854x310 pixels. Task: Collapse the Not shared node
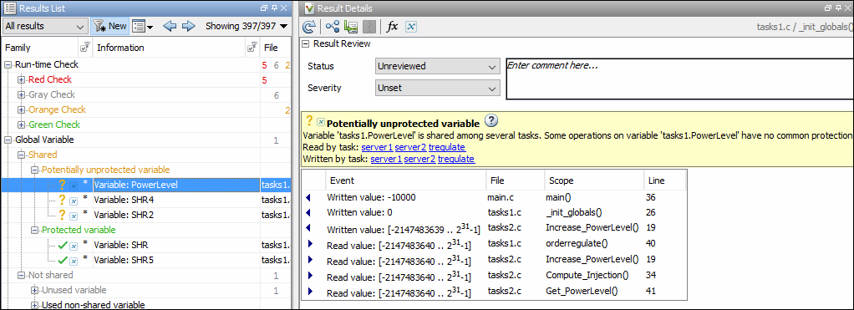point(21,275)
